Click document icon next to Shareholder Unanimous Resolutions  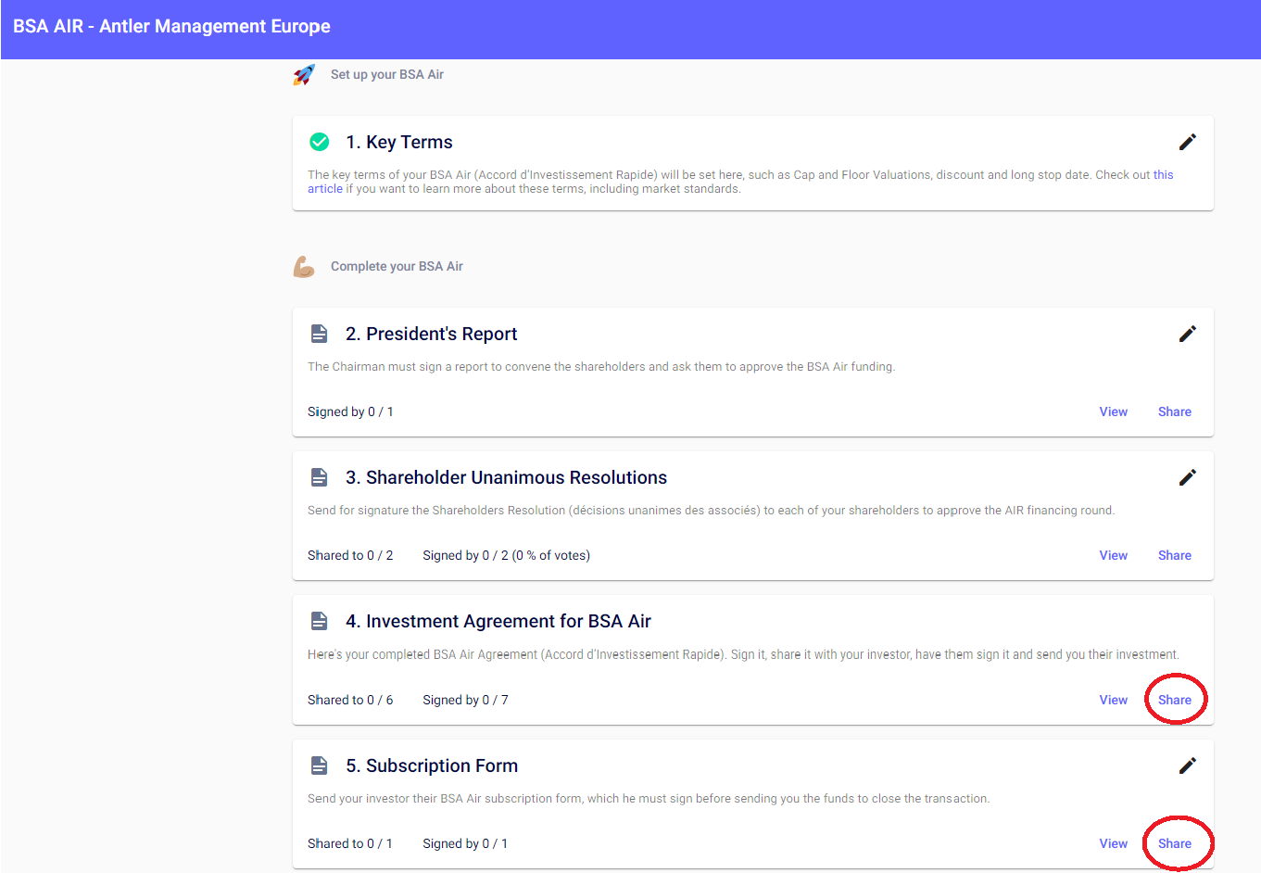319,477
